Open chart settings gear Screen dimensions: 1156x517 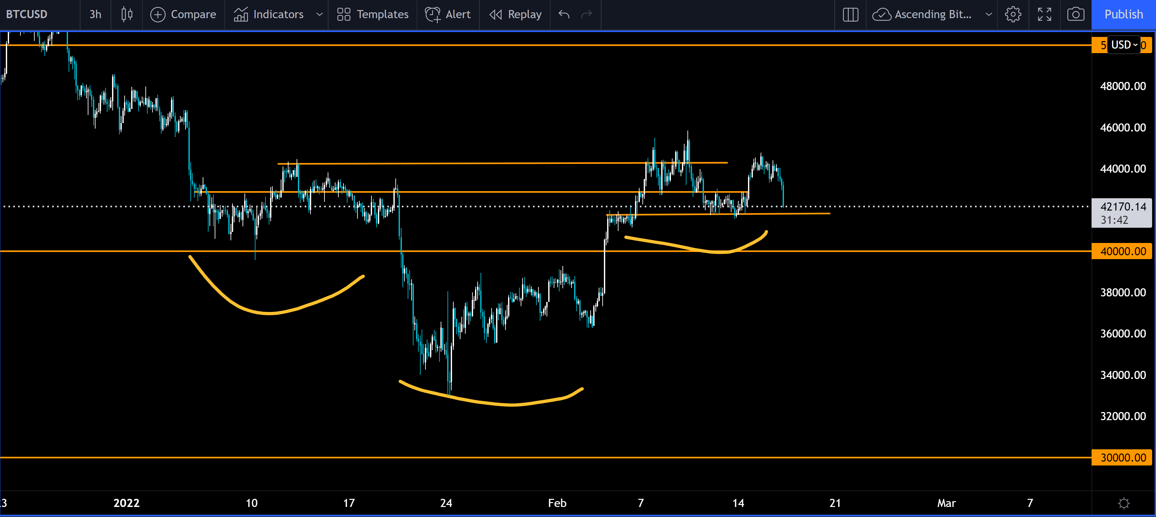pyautogui.click(x=1013, y=14)
